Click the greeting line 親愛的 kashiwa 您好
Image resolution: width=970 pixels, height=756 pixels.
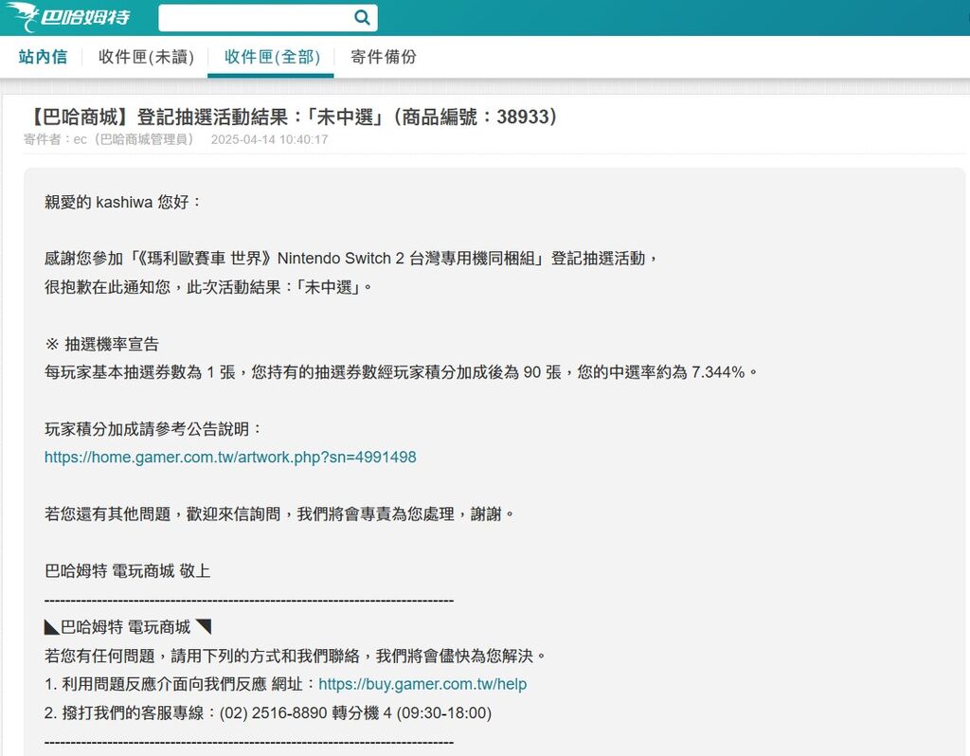tap(122, 203)
